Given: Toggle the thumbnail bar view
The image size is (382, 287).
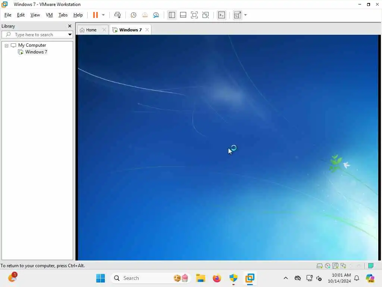Looking at the screenshot, I should [x=183, y=15].
